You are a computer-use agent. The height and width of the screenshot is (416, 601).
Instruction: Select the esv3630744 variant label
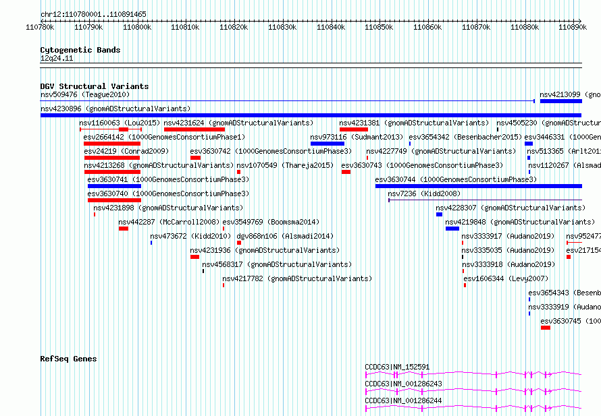(x=456, y=179)
